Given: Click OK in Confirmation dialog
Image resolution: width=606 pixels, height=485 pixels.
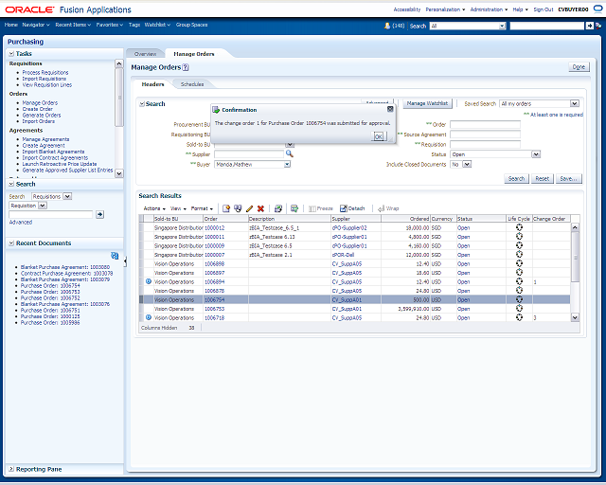Looking at the screenshot, I should [x=379, y=136].
